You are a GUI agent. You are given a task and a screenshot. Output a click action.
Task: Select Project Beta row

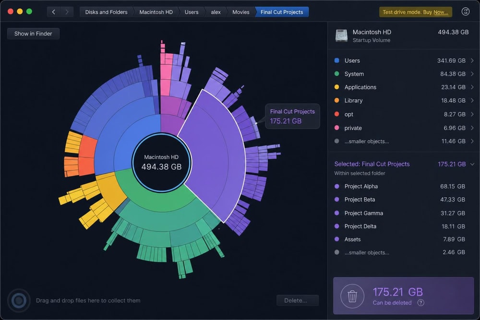404,200
